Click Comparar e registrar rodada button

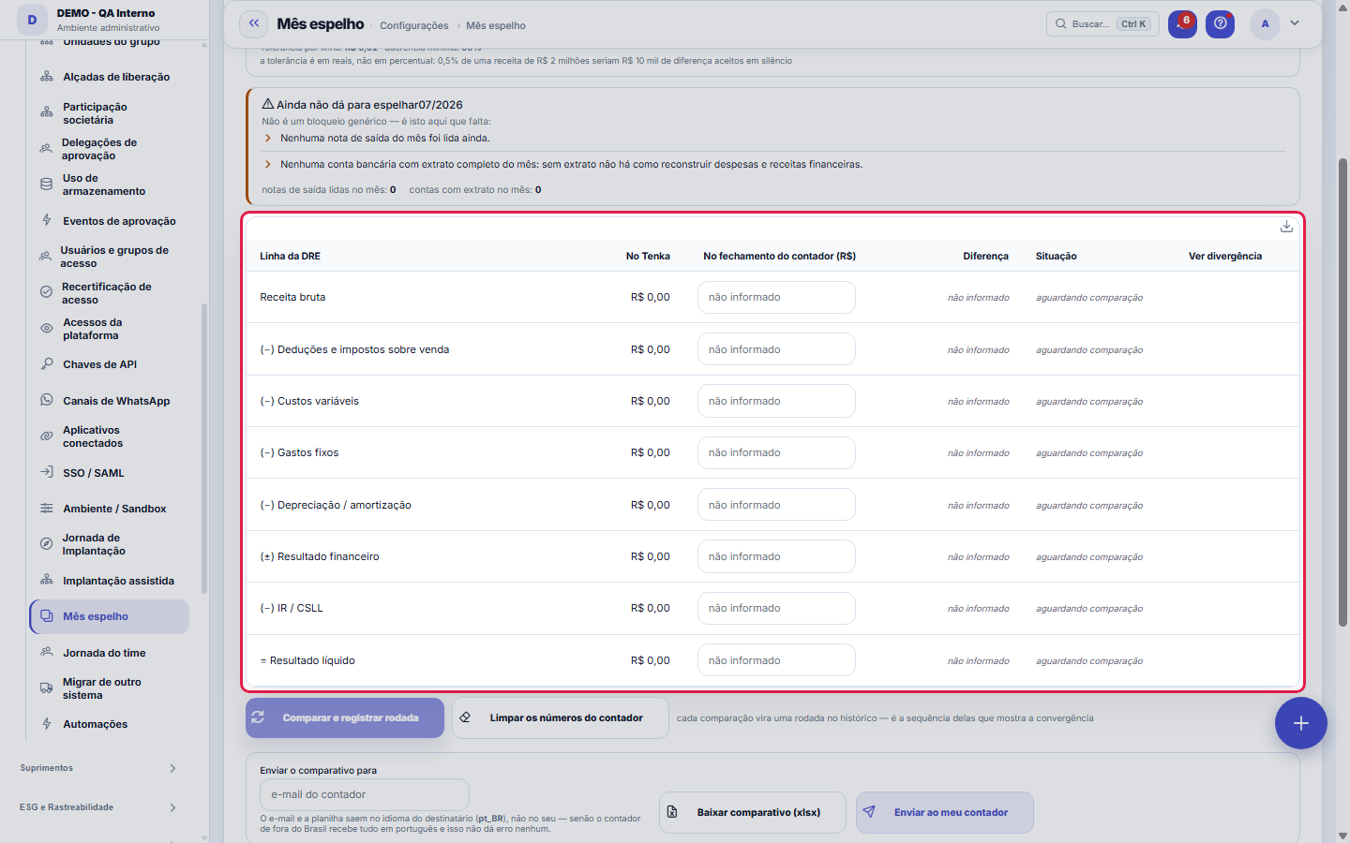point(345,718)
